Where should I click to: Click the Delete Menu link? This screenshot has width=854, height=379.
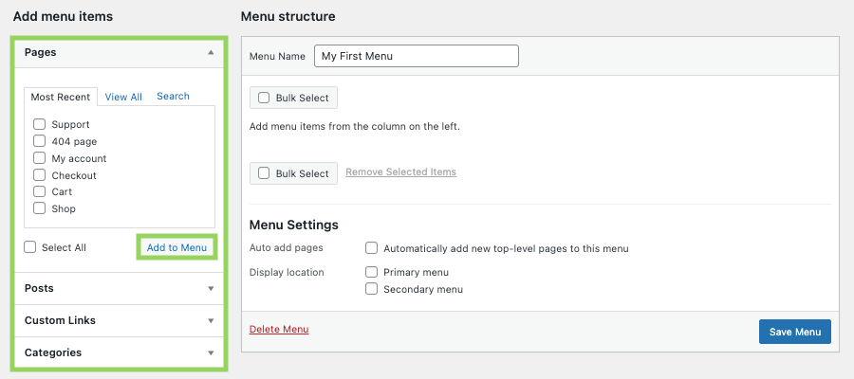[278, 330]
